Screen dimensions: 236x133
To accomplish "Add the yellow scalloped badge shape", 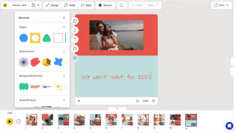I will tap(35, 38).
